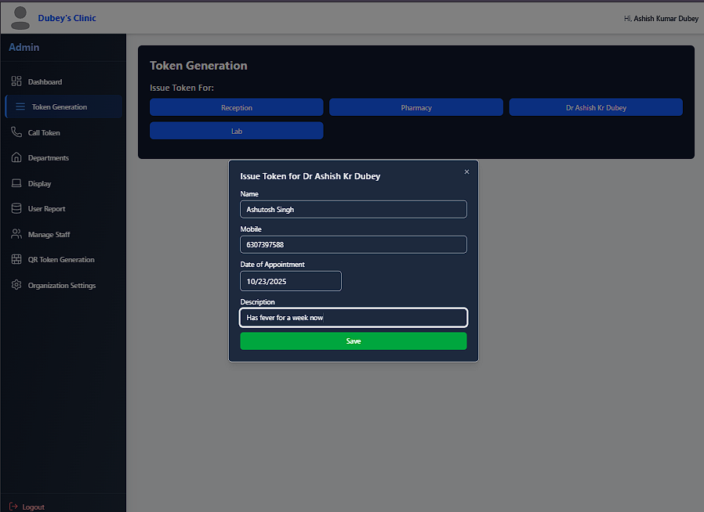The image size is (704, 512).
Task: Close the Issue Token dialog
Action: point(466,171)
